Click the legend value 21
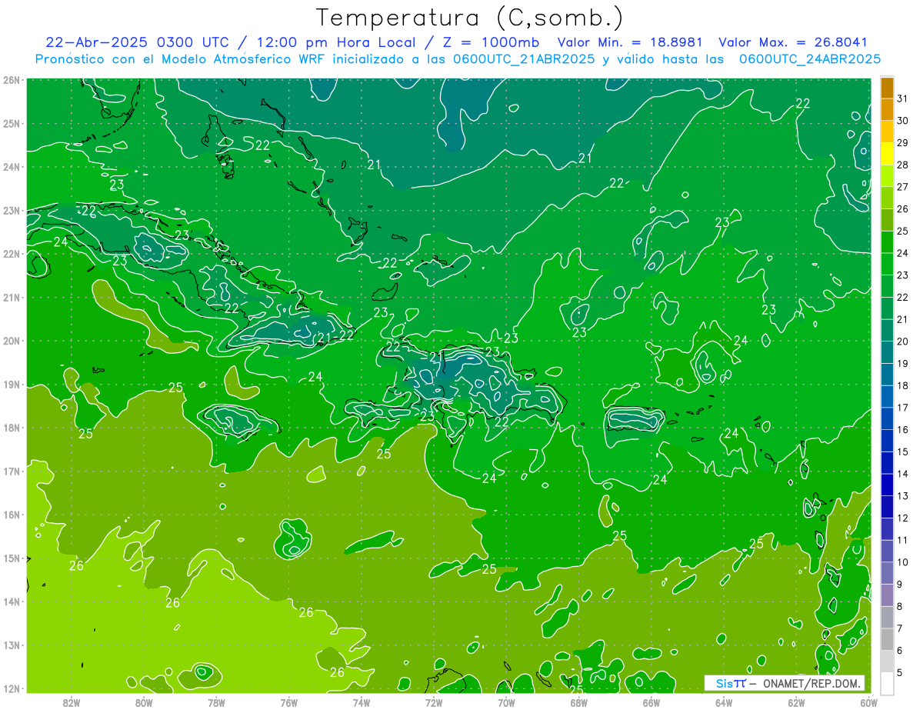 point(902,318)
